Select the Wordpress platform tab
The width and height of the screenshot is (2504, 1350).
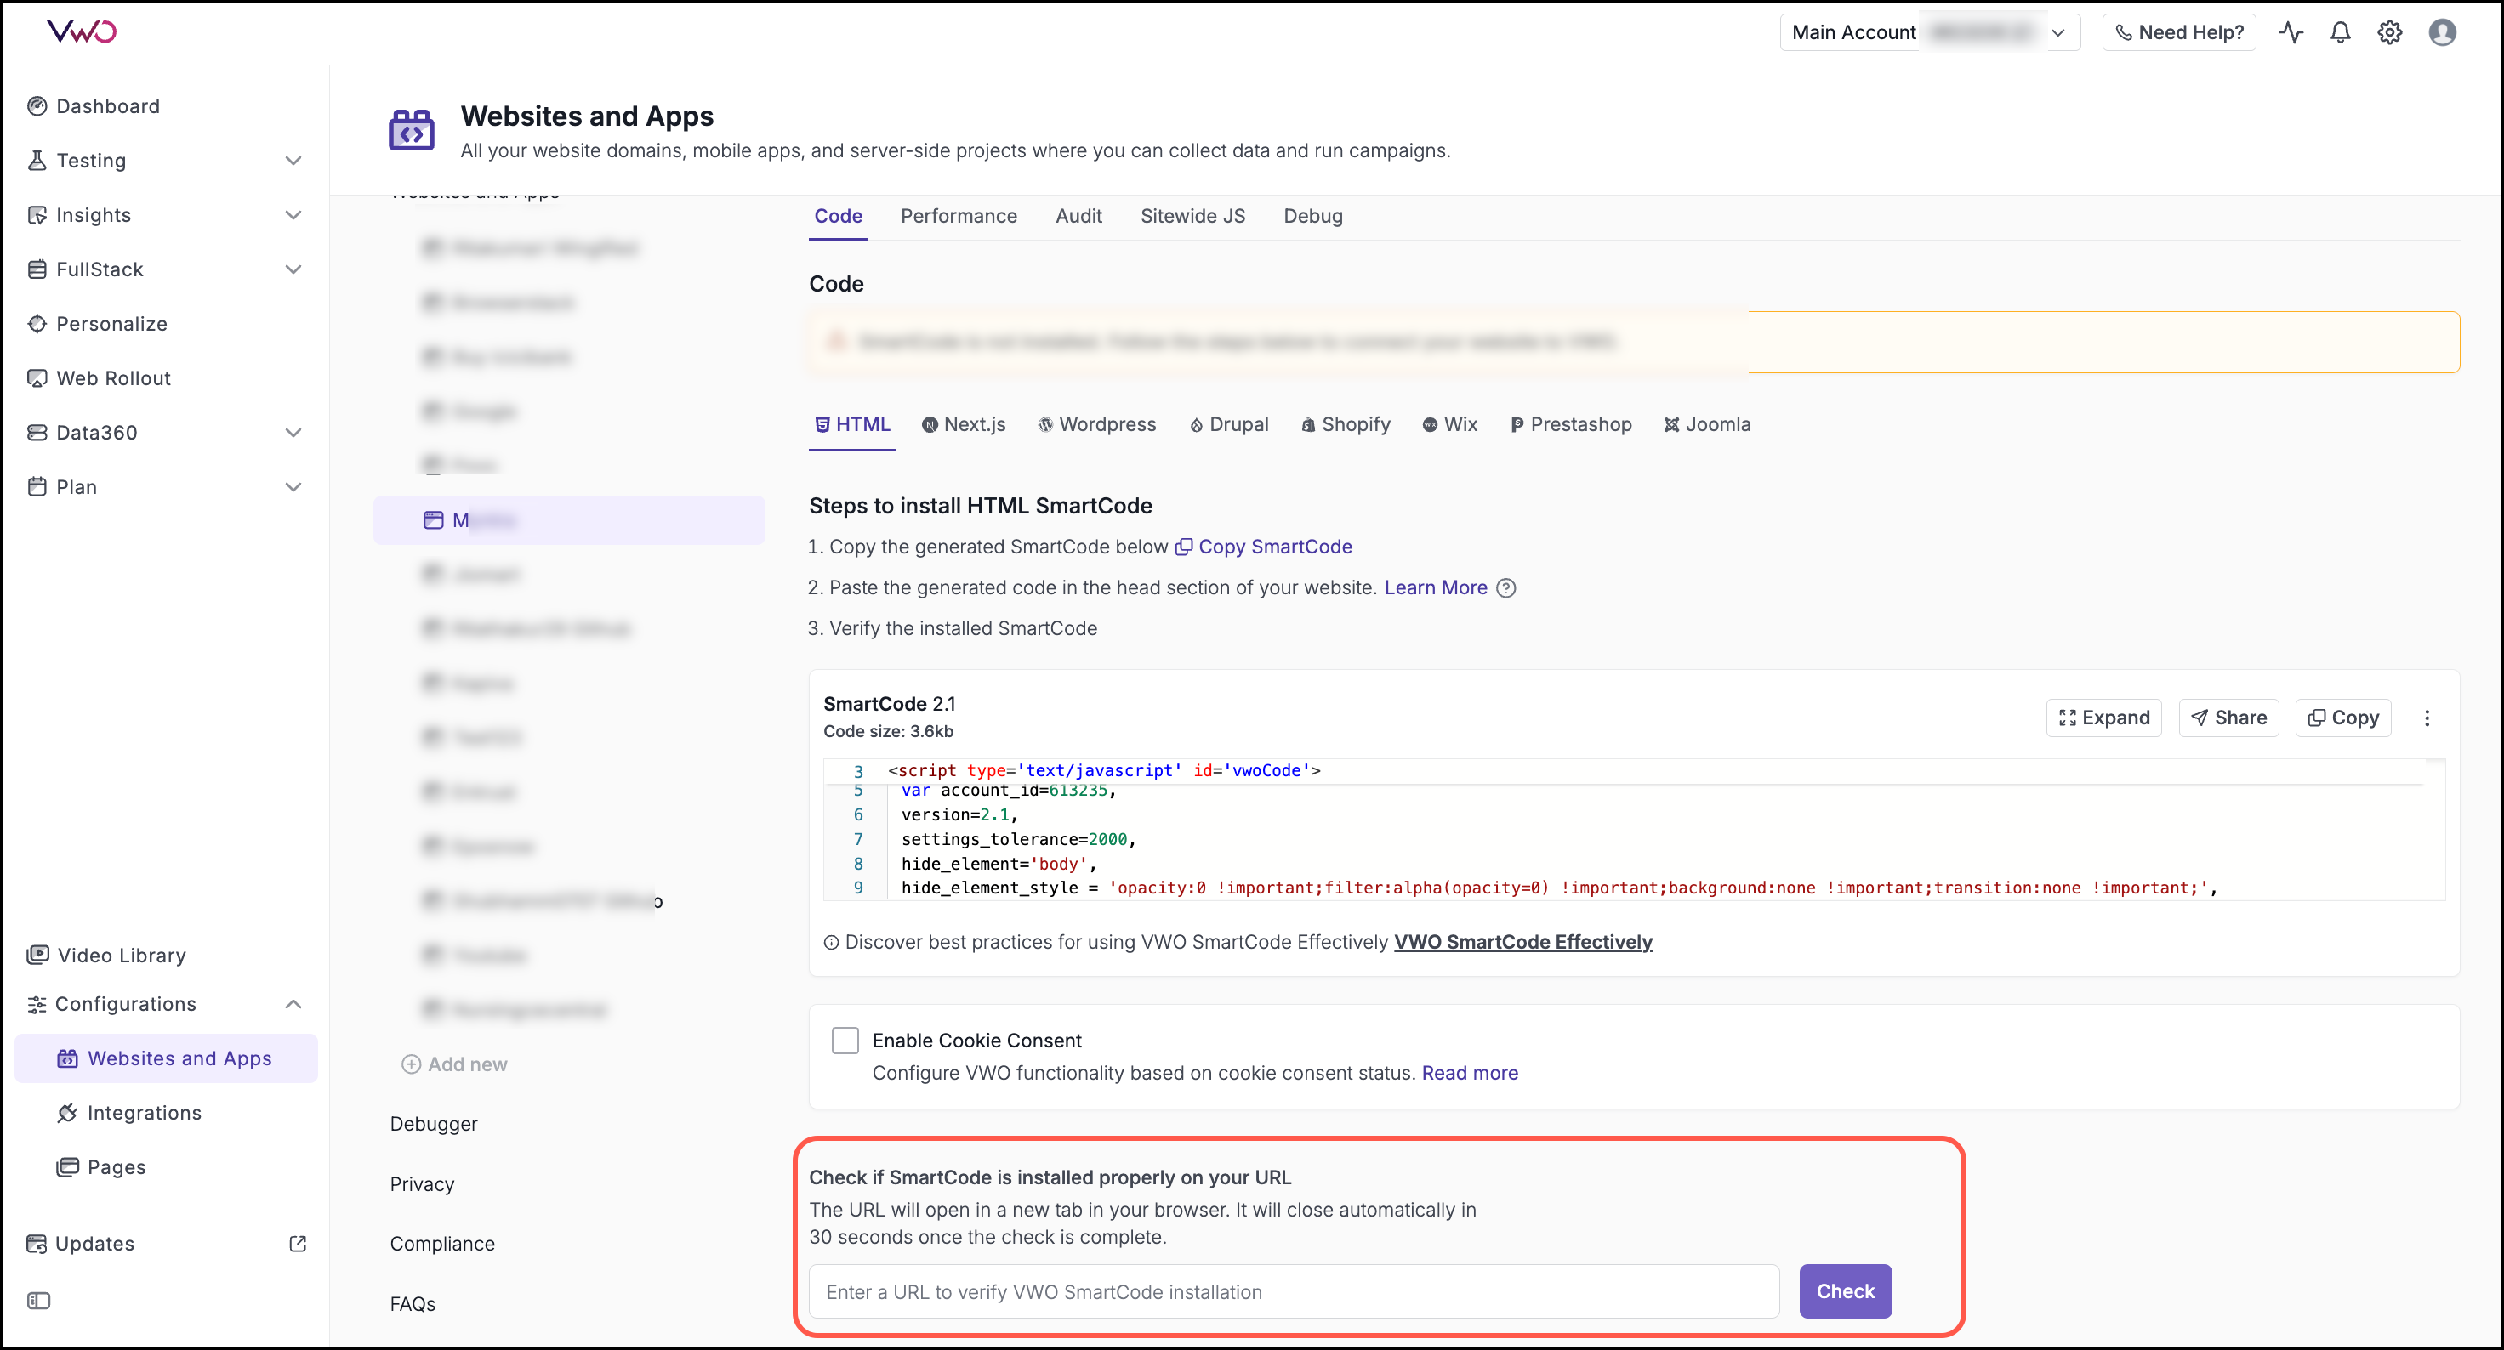1096,424
